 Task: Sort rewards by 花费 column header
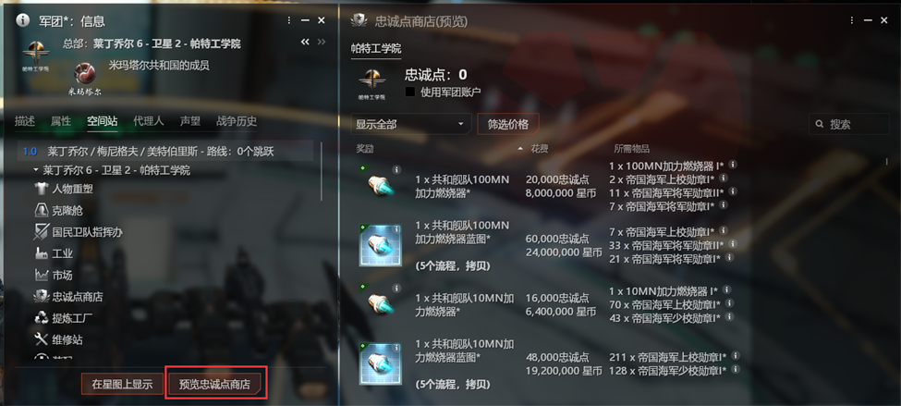tap(540, 149)
